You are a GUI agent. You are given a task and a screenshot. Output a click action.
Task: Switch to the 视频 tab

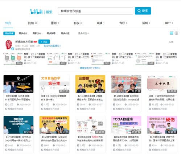click(x=33, y=23)
